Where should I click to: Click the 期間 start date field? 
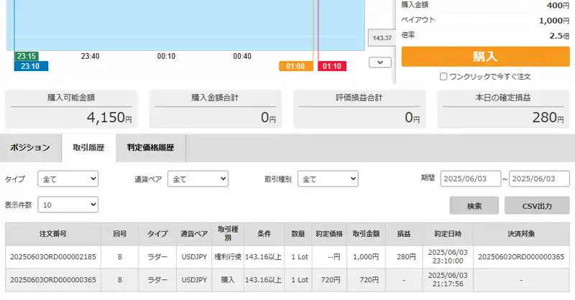click(470, 179)
